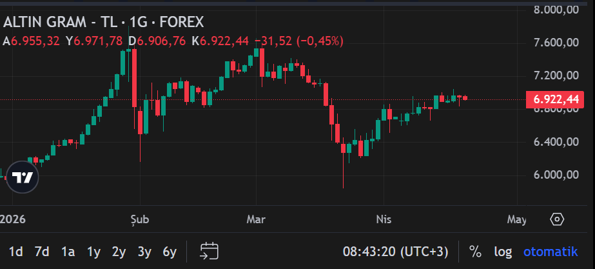Select the 2y time range

119,251
